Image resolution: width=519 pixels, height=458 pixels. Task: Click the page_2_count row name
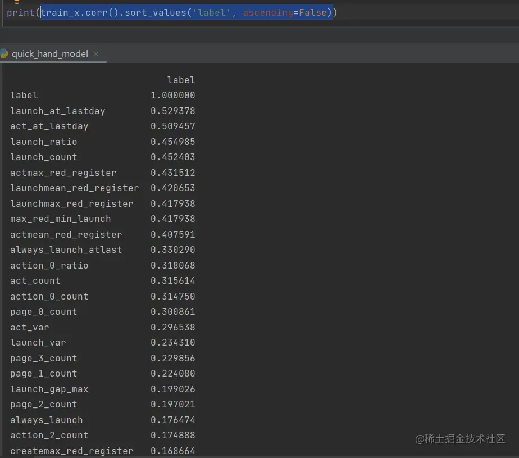[x=44, y=405]
